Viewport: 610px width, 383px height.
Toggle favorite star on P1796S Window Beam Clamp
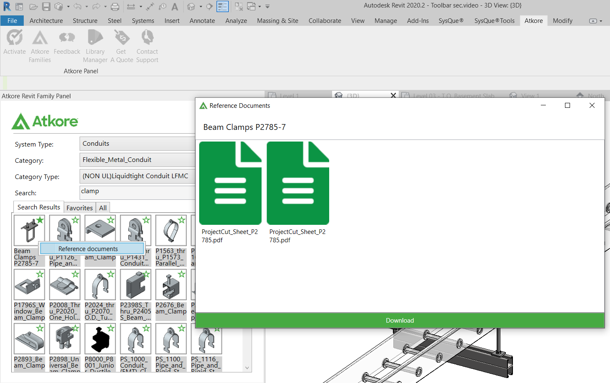click(40, 274)
